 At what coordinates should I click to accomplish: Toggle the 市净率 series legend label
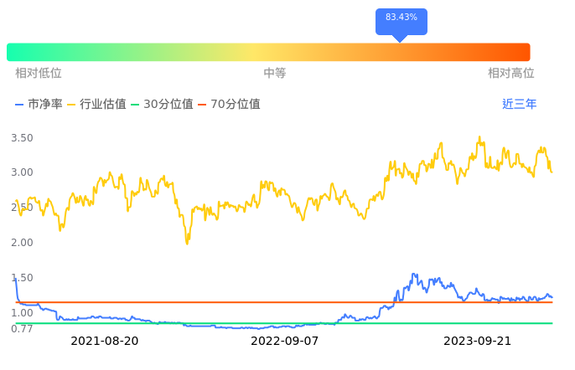45,105
